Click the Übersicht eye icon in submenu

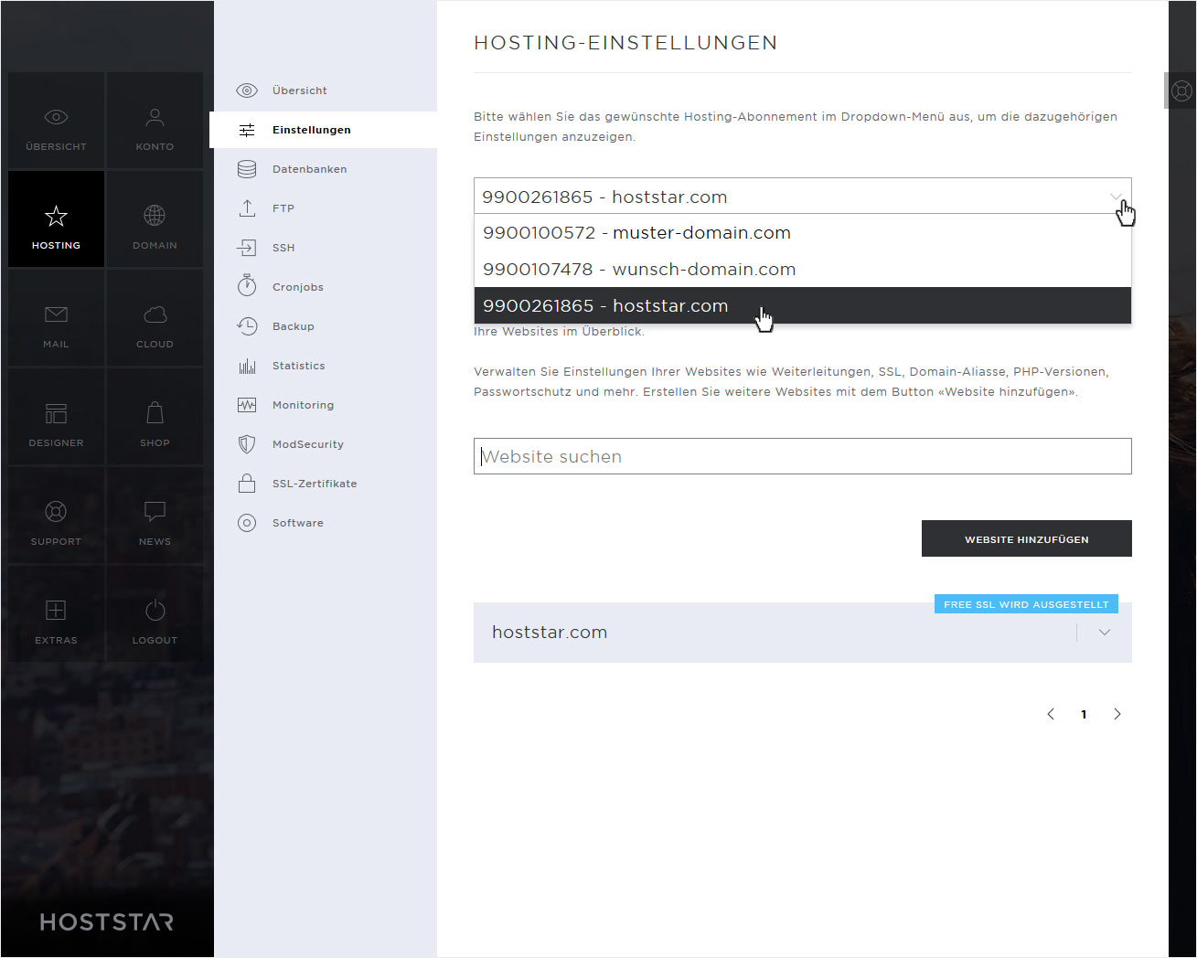coord(247,90)
